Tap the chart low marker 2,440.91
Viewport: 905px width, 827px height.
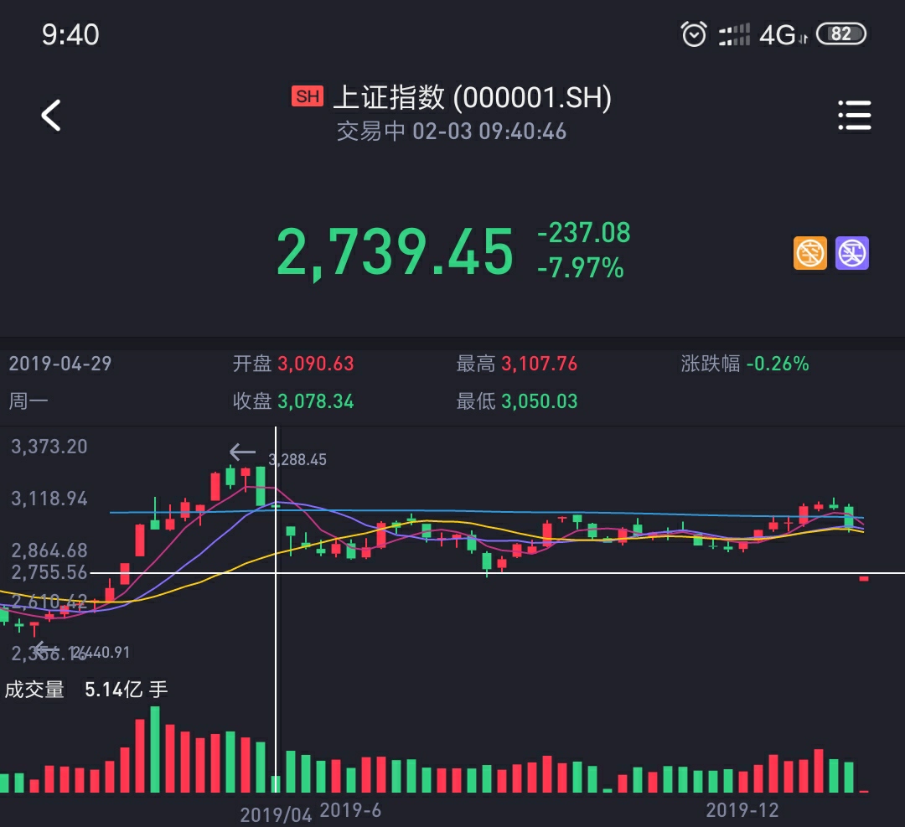pos(101,652)
